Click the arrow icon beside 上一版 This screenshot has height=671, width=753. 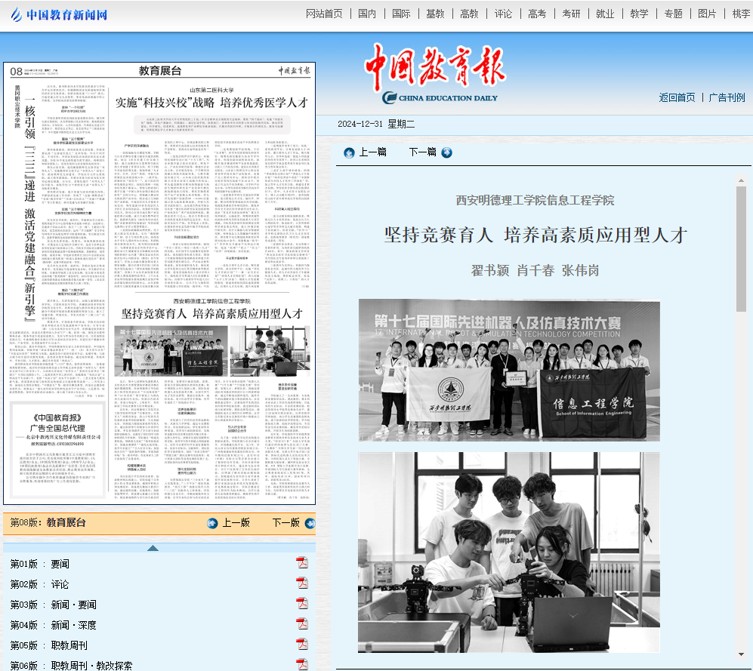[212, 523]
